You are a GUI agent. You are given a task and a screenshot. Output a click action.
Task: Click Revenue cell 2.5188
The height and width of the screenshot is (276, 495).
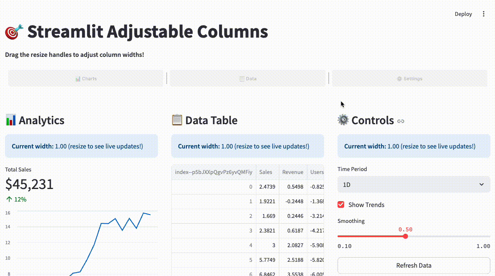click(x=293, y=260)
